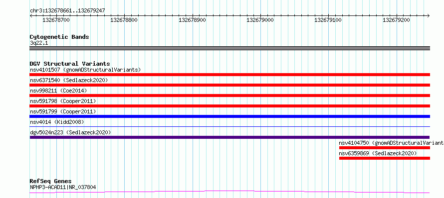Viewport: 444px width, 198px height.
Task: Click ruler position 132679000
Action: tap(260, 20)
